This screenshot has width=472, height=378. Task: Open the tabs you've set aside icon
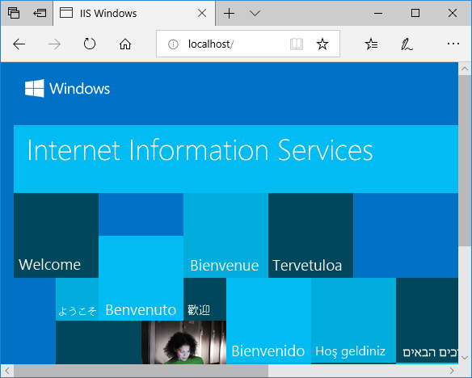tap(14, 13)
